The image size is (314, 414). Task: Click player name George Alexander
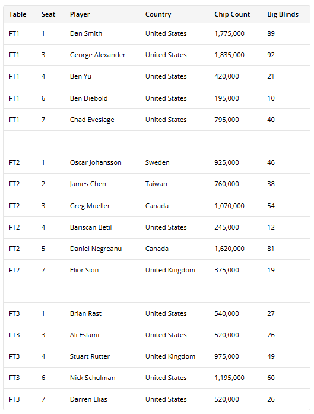coord(97,55)
